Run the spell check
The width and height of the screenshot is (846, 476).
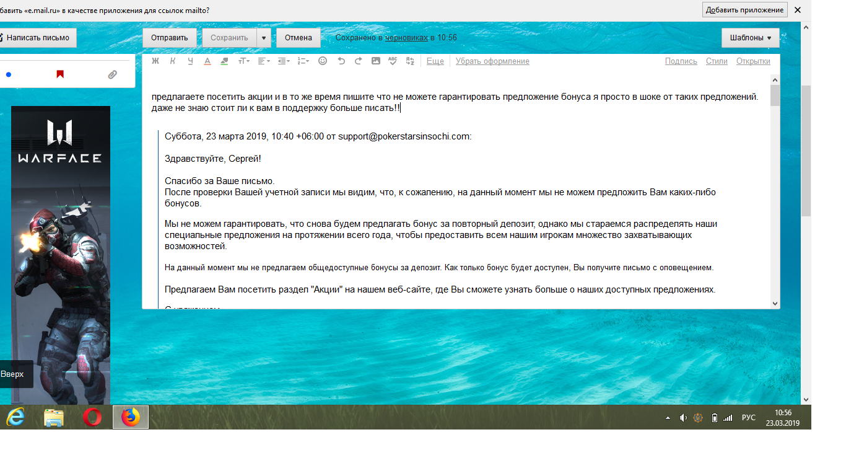(x=393, y=61)
